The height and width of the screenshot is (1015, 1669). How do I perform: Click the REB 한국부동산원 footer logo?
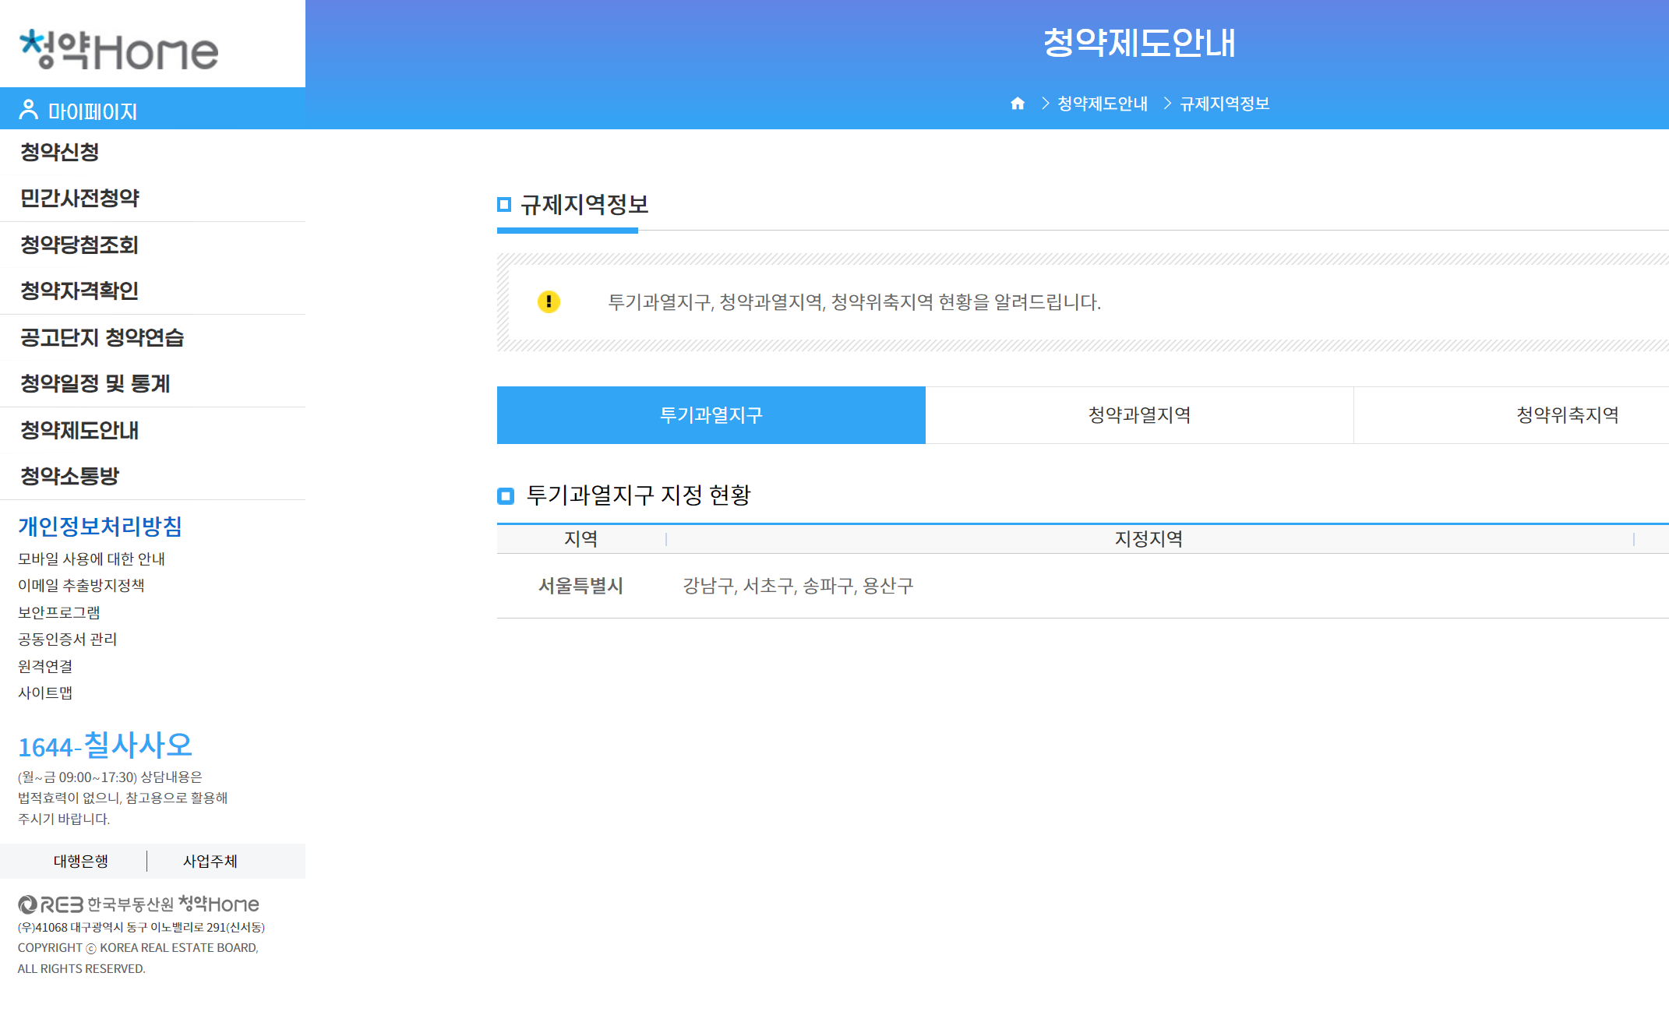coord(138,904)
